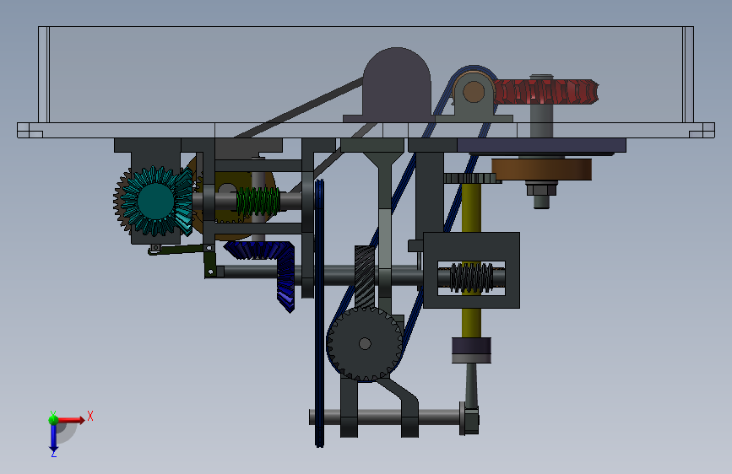Select the green worm on the shaft
732x474 pixels.
(258, 202)
